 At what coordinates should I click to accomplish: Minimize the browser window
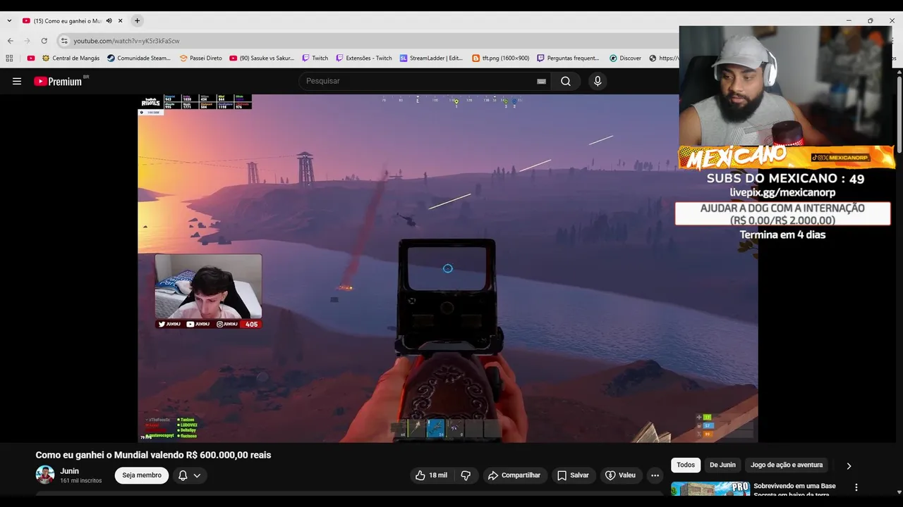coord(849,20)
